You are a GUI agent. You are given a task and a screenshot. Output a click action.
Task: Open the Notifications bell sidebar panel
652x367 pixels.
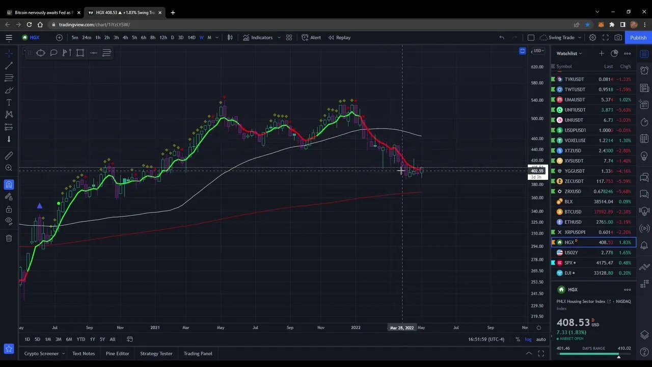pyautogui.click(x=644, y=245)
